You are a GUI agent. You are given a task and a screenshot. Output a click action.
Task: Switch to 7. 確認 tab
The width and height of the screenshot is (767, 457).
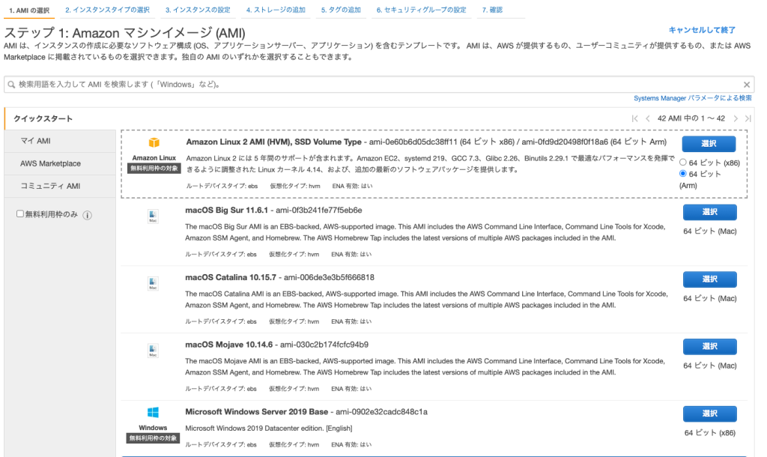coord(492,10)
